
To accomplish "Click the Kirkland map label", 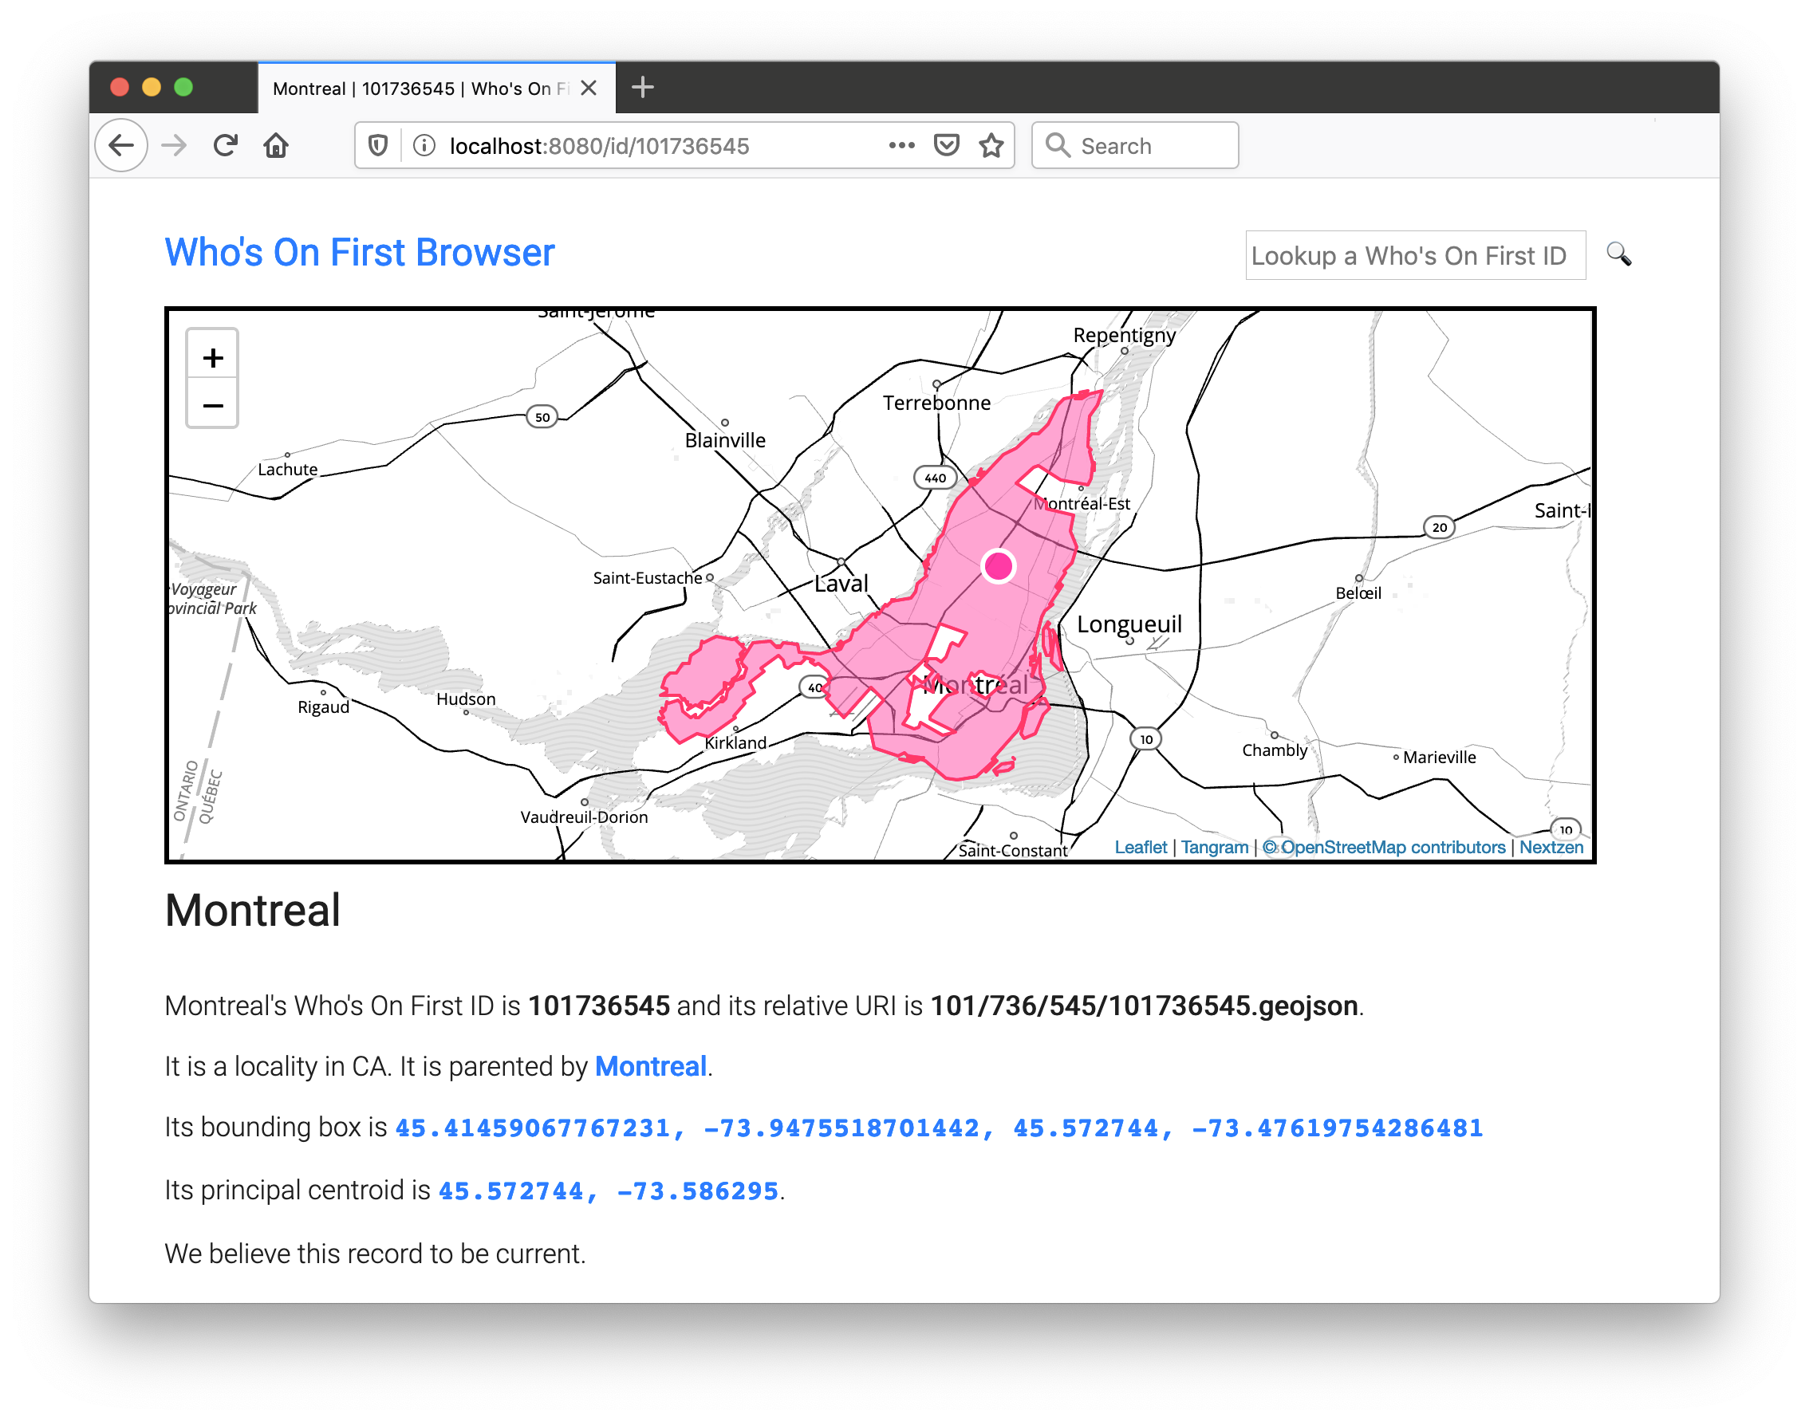I will click(735, 742).
